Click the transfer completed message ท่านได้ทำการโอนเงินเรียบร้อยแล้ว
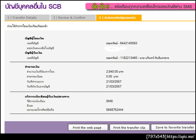The image size is (196, 140). pyautogui.click(x=27, y=26)
